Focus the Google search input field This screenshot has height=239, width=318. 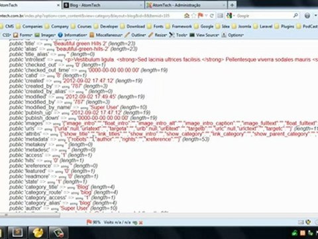264,16
